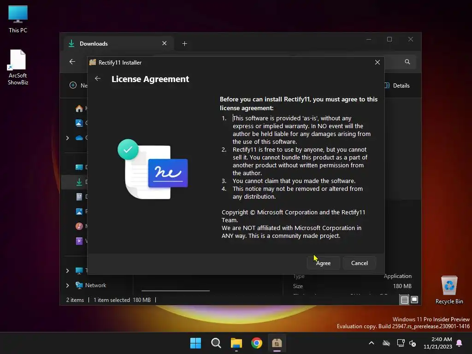Select Downloads folder in File Explorer sidebar
472x354 pixels.
click(79, 182)
